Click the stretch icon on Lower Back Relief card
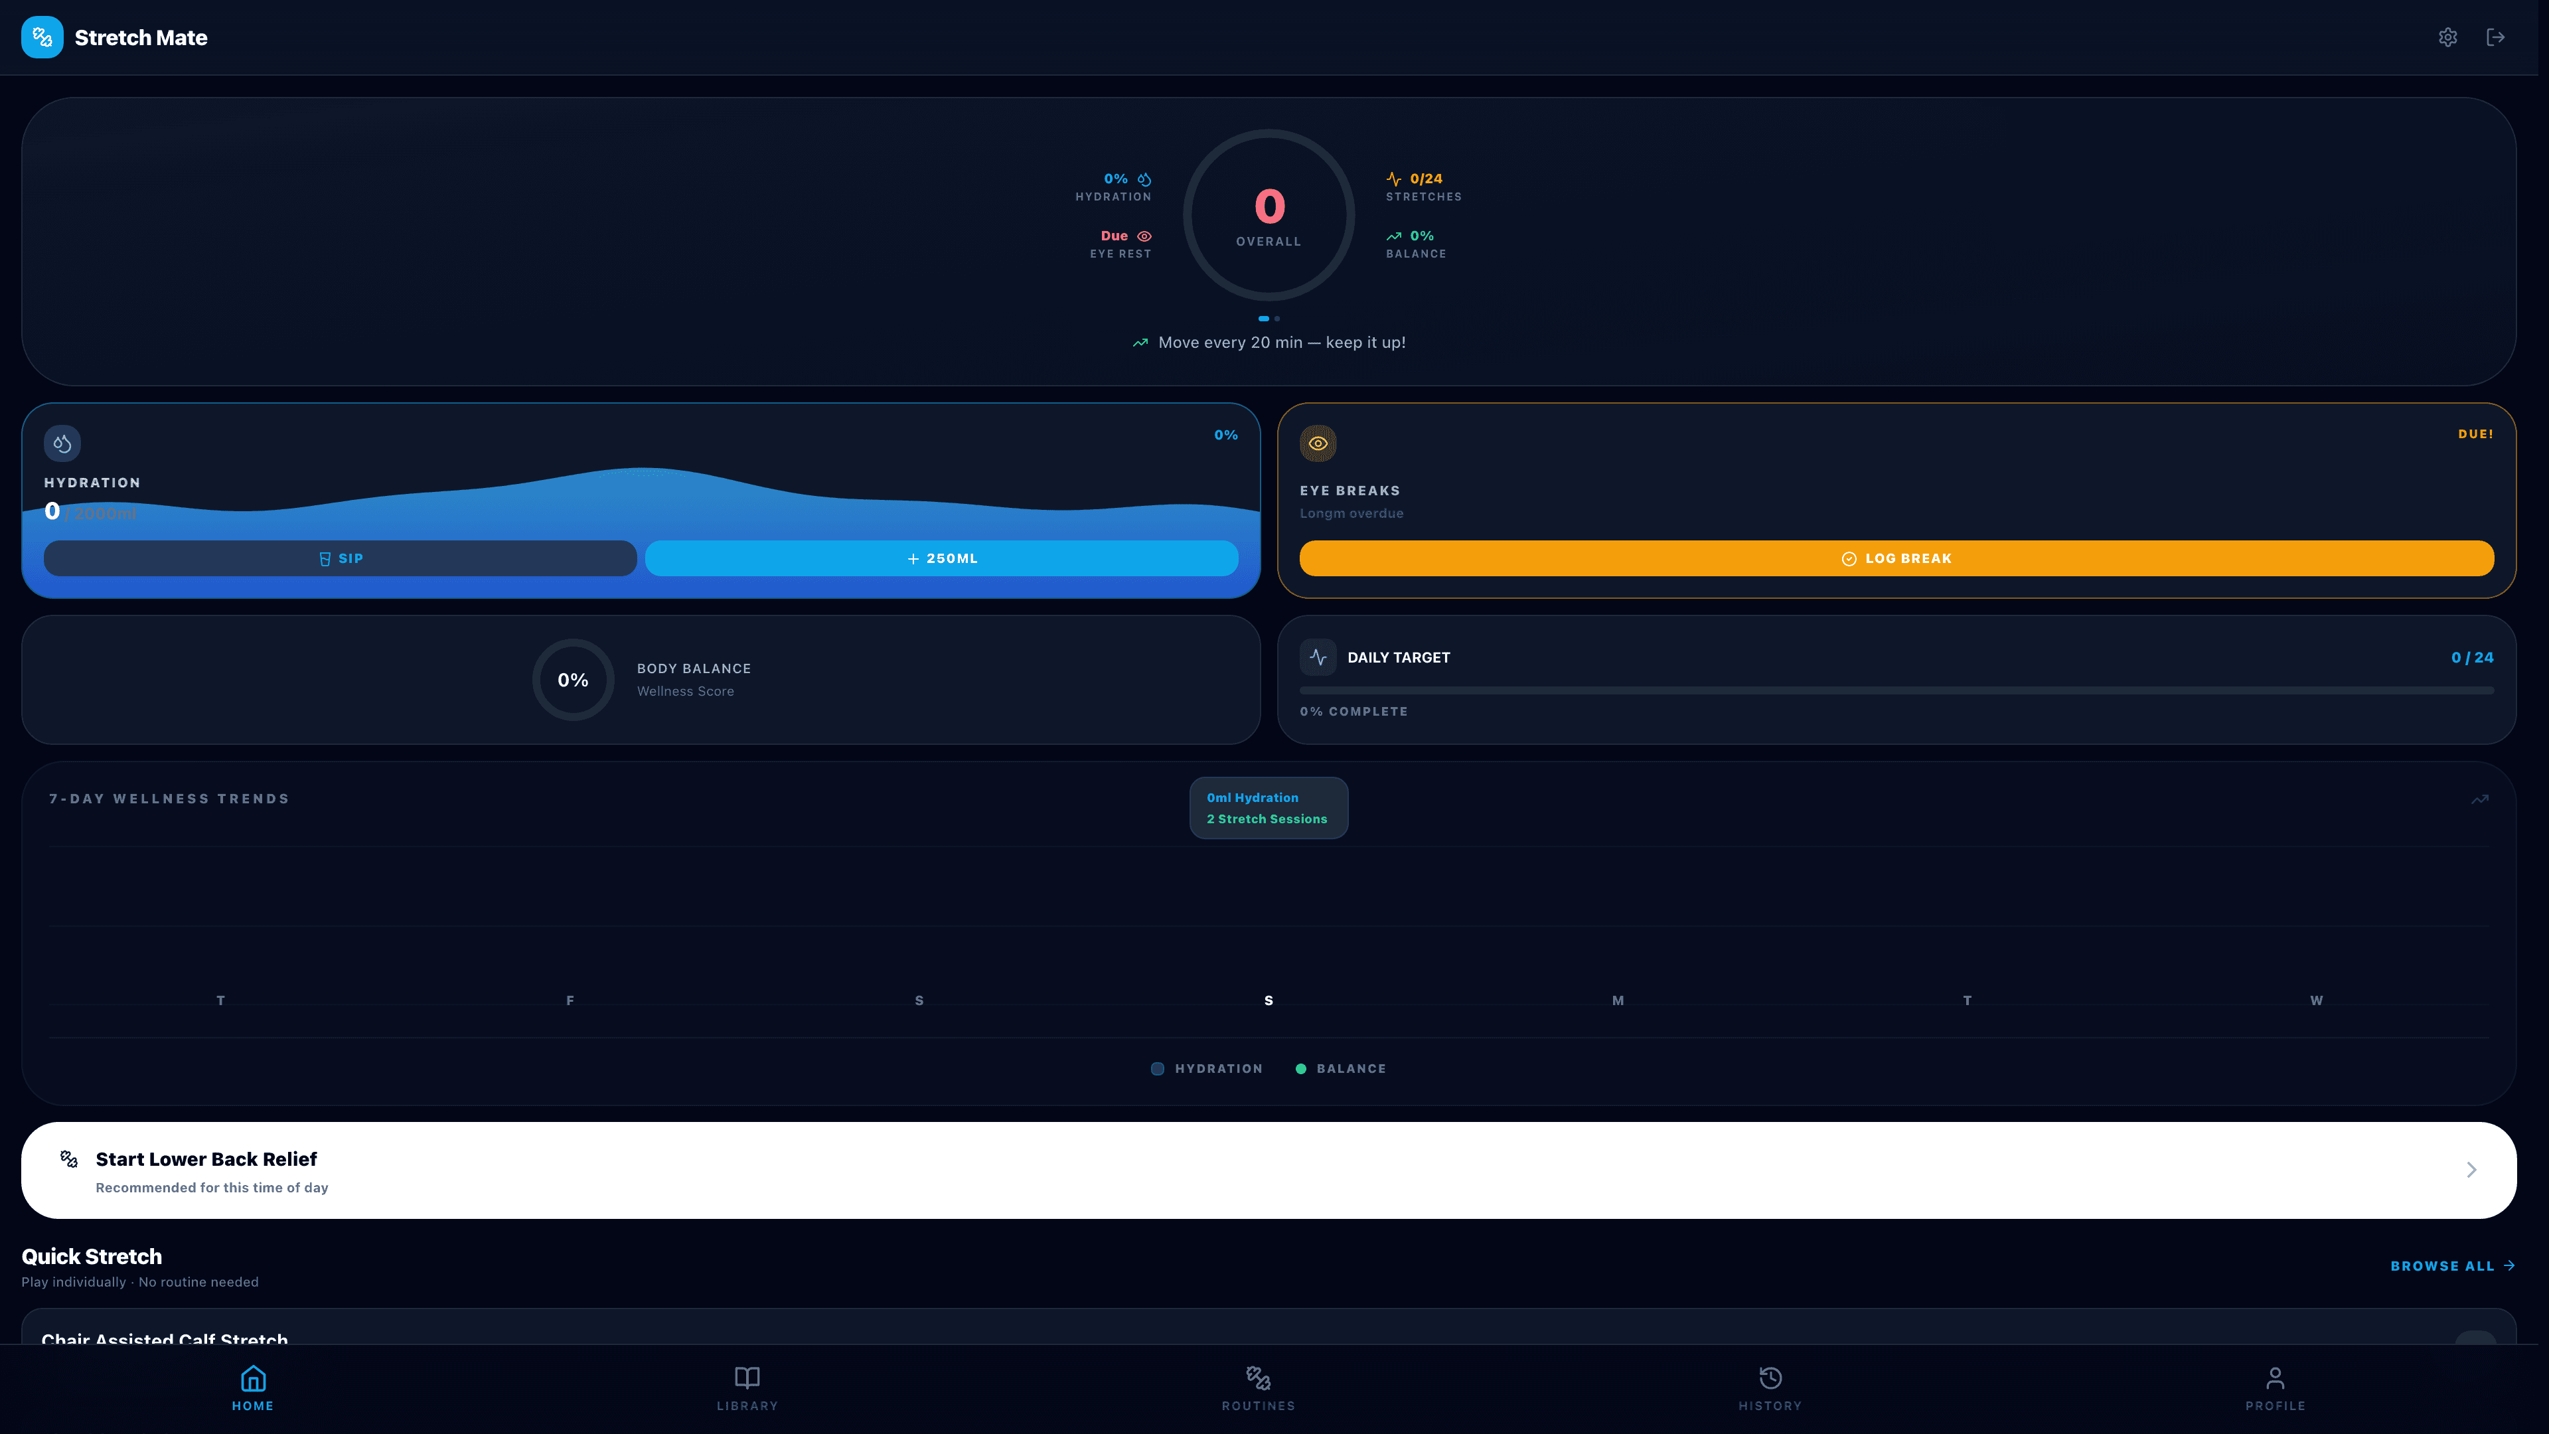2549x1434 pixels. coord(69,1159)
